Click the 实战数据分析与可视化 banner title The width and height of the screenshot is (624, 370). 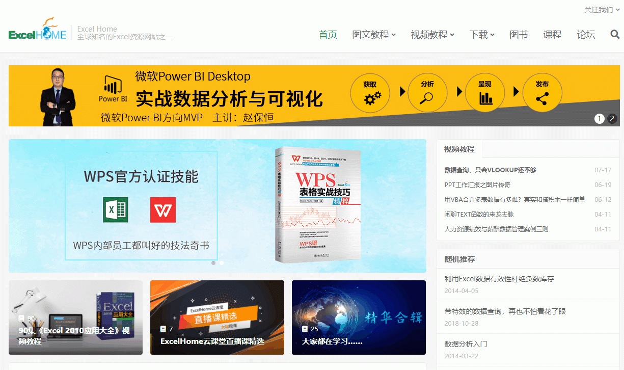coord(229,98)
